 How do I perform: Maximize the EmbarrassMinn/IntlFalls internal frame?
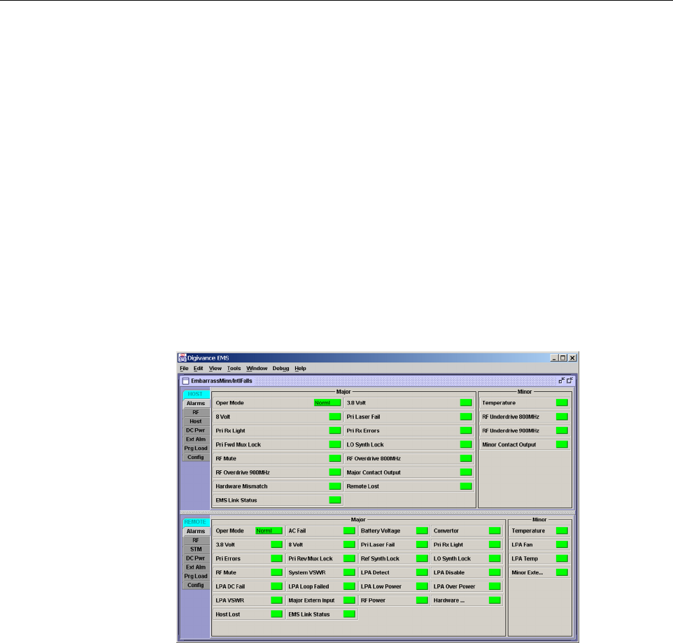pyautogui.click(x=569, y=381)
